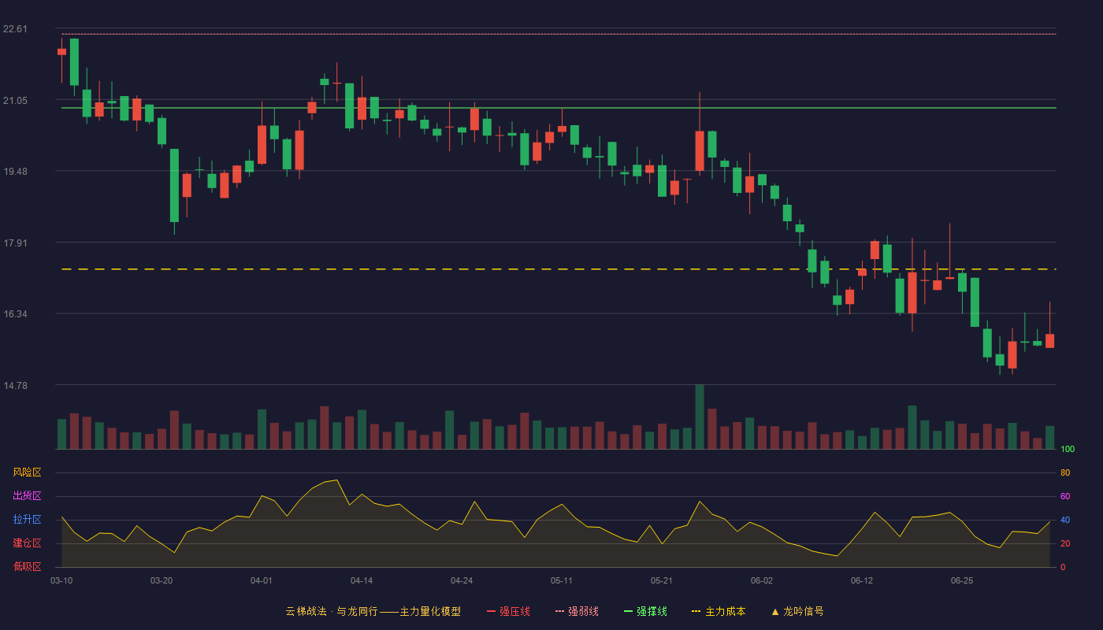1103x630 pixels.
Task: Click the 风险区 zone label
Action: click(27, 472)
